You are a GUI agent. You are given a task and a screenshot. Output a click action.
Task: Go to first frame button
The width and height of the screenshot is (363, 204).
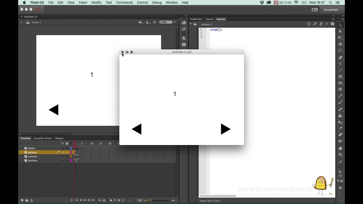click(x=76, y=200)
